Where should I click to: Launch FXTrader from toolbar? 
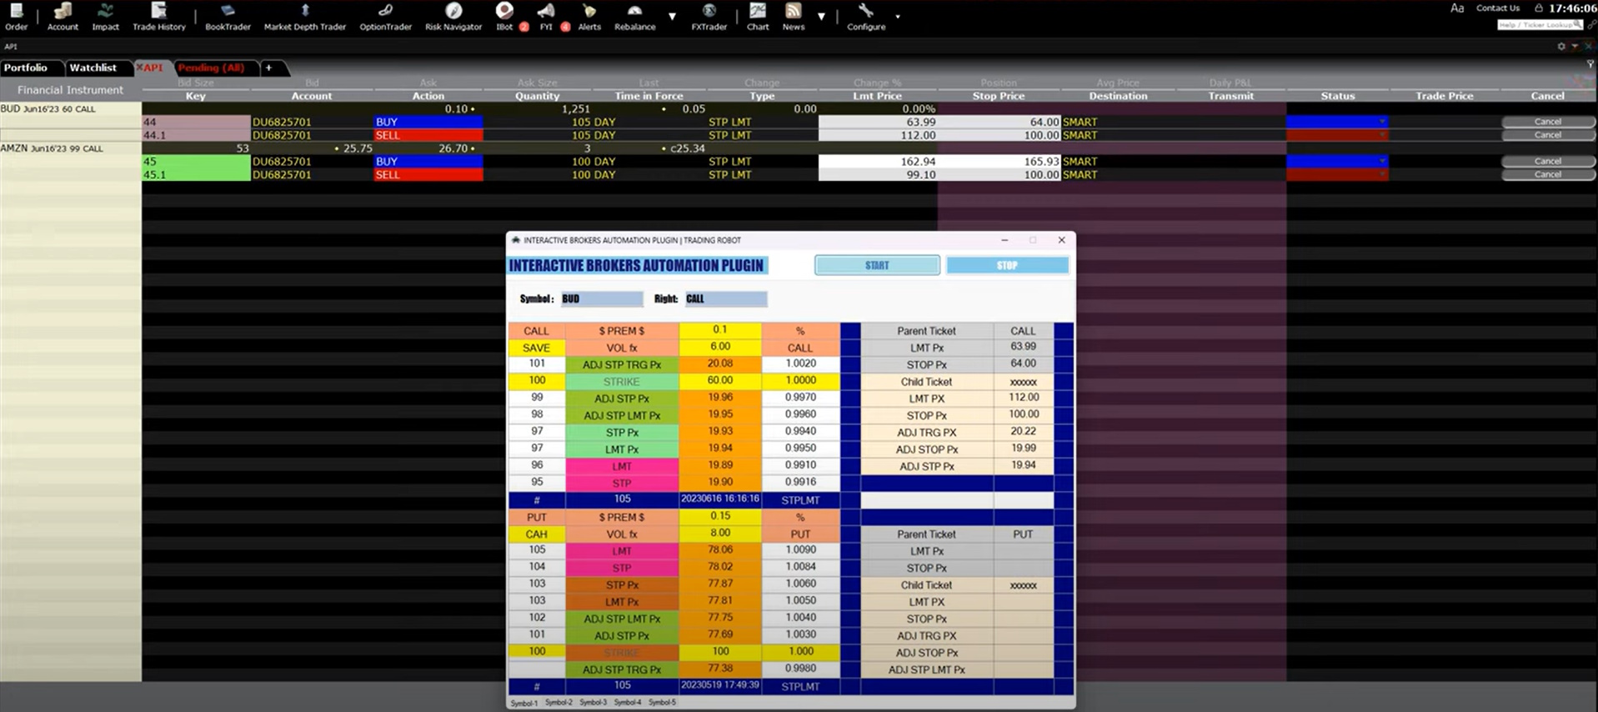(x=709, y=17)
